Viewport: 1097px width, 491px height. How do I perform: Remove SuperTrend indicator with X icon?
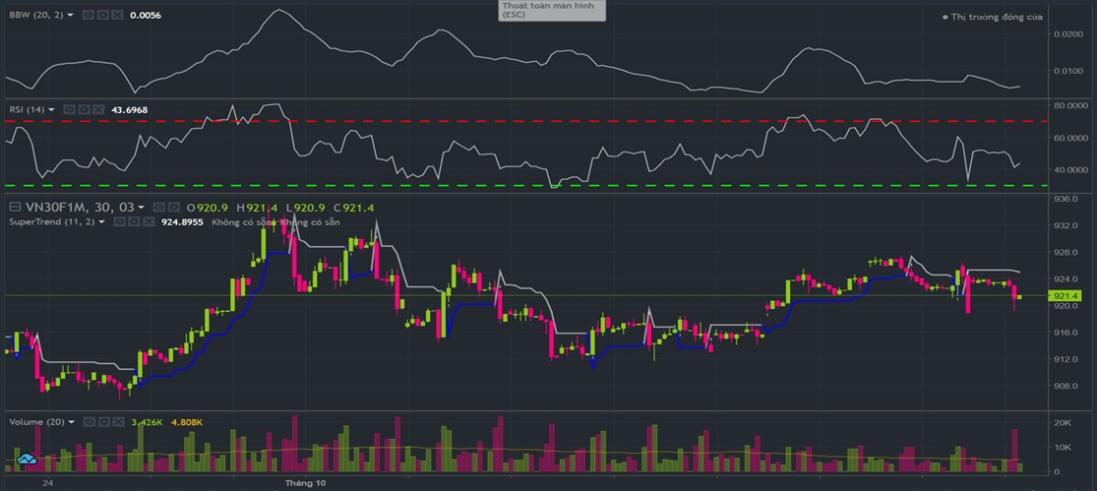pos(148,222)
